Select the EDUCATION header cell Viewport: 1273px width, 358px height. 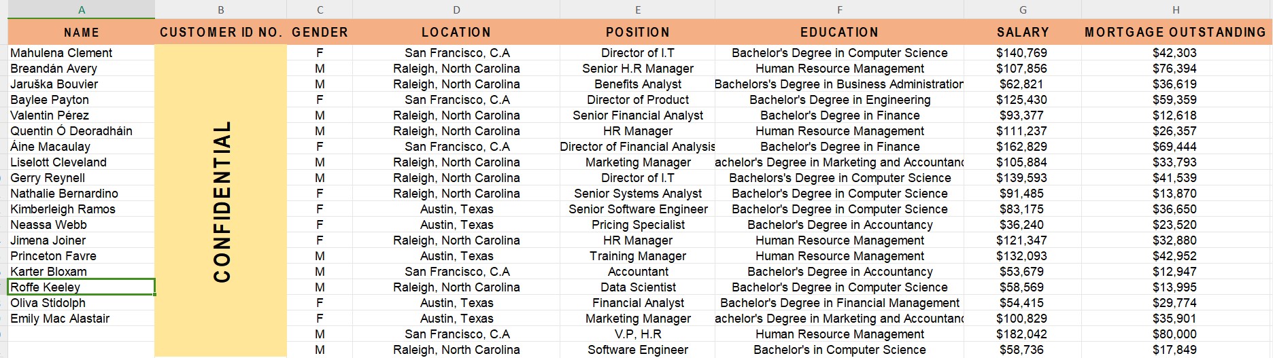click(x=839, y=32)
